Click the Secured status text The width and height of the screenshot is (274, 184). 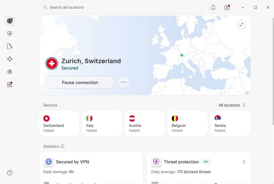(x=70, y=68)
